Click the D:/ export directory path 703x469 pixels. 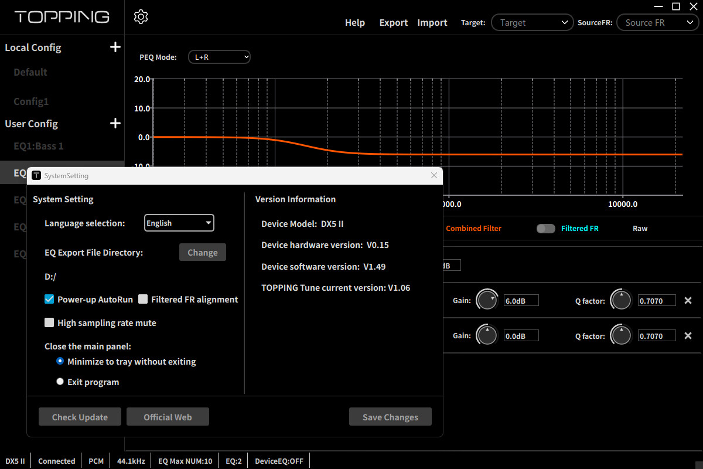click(50, 276)
